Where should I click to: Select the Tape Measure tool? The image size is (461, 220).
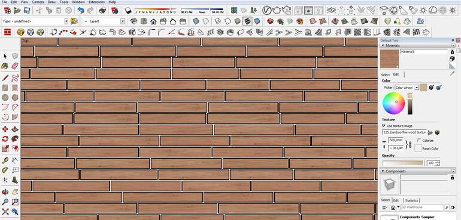pos(5,160)
